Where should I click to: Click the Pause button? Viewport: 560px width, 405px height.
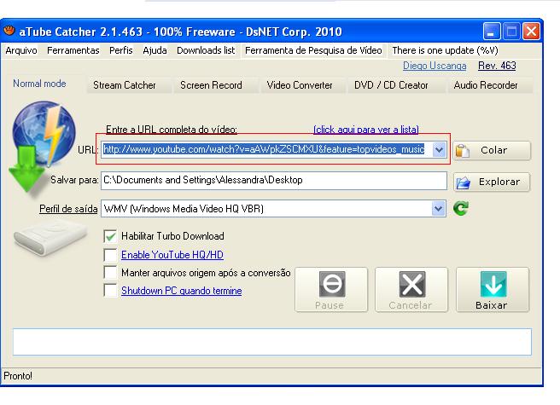pyautogui.click(x=329, y=290)
